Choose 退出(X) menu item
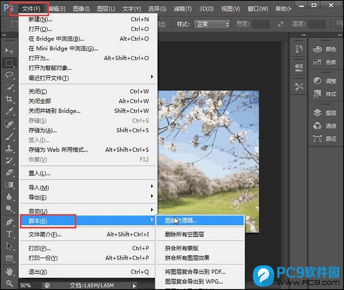This screenshot has width=344, height=290. 88,272
